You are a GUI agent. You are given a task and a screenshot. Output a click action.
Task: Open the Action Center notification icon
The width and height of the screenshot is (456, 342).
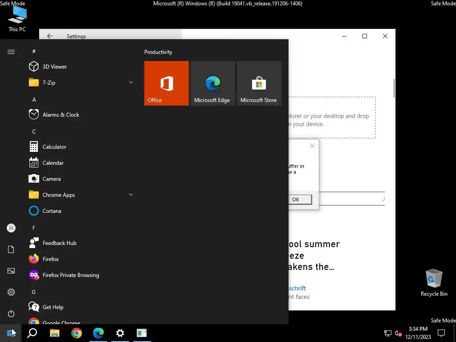coord(441,333)
